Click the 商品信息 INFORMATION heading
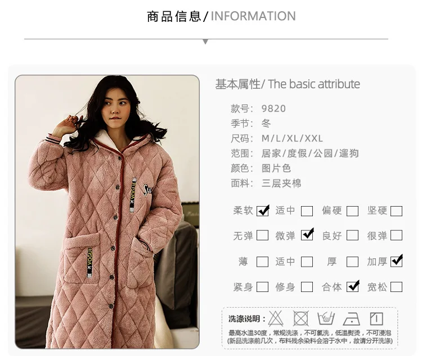Image resolution: width=422 pixels, height=356 pixels. tap(221, 16)
